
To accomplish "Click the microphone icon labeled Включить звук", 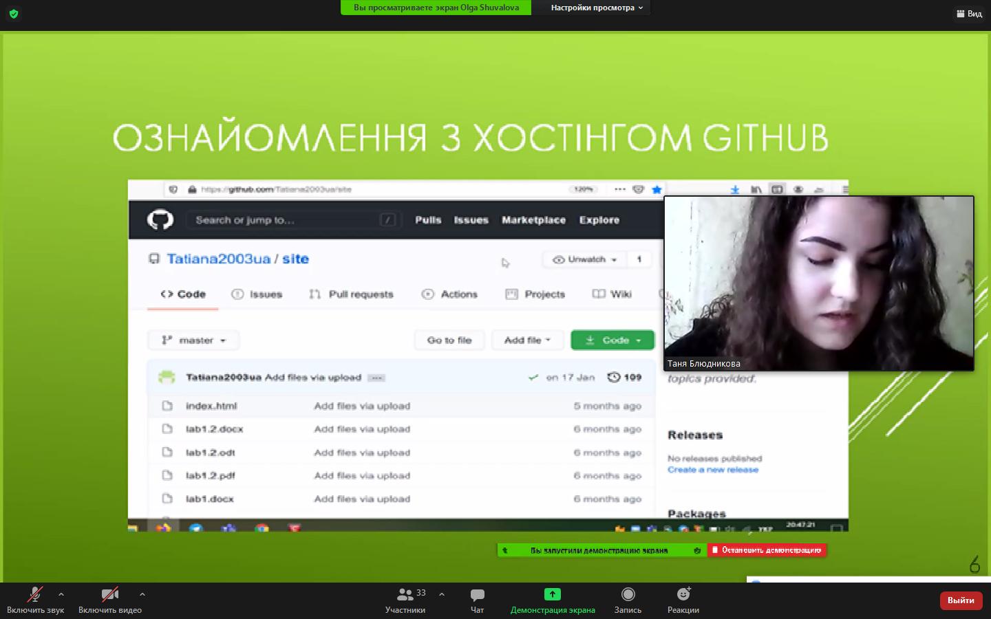I will click(35, 594).
